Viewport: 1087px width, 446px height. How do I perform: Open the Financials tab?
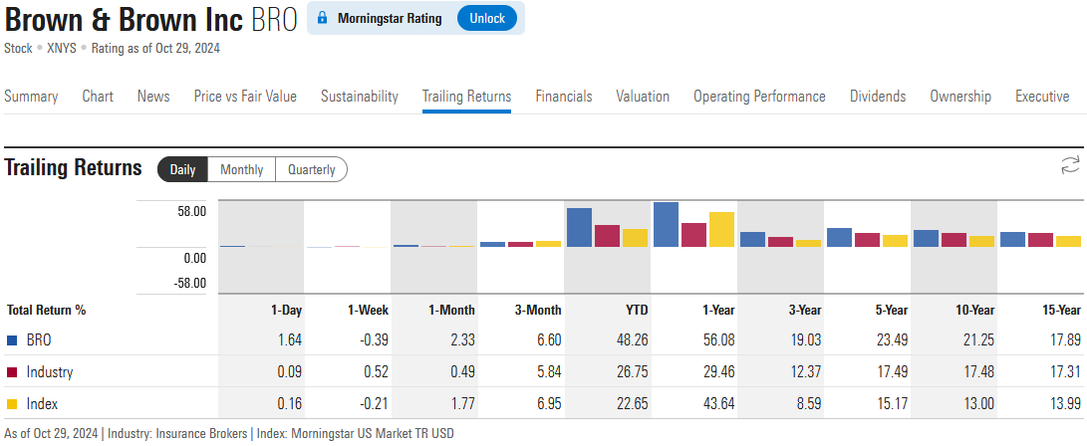click(564, 97)
